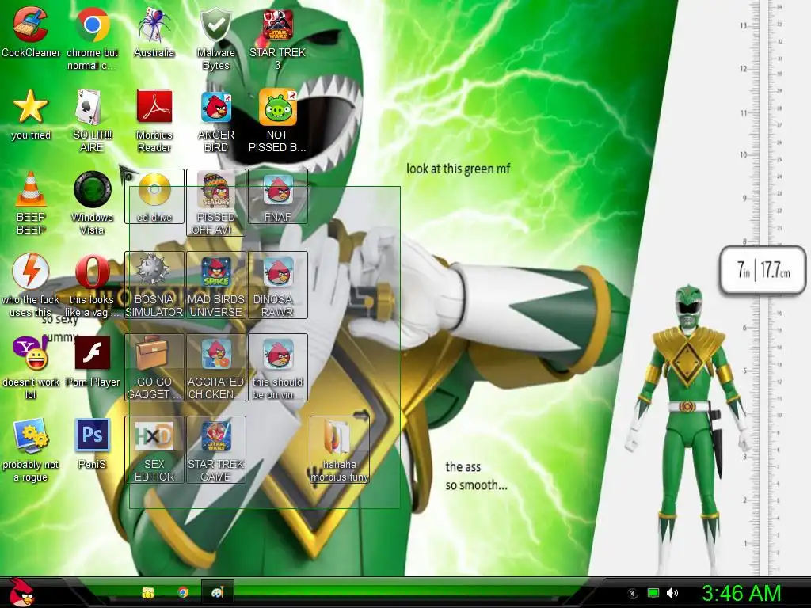Click the Angry Bird start button on taskbar

21,592
